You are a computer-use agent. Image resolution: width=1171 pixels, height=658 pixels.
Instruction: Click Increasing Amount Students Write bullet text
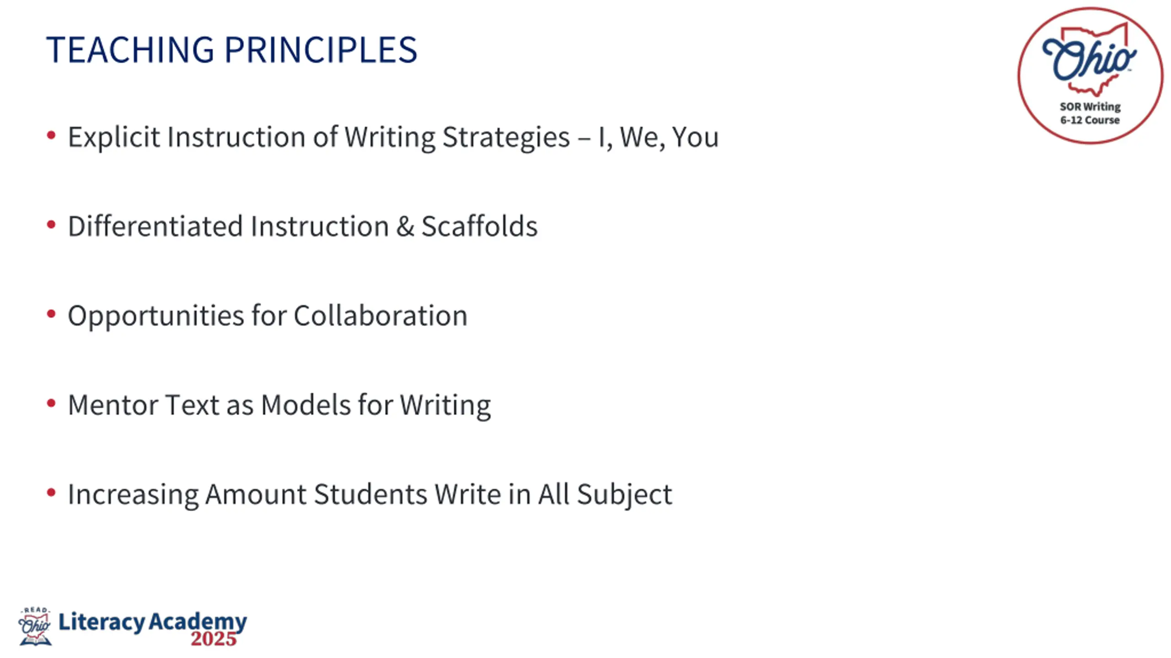point(370,494)
